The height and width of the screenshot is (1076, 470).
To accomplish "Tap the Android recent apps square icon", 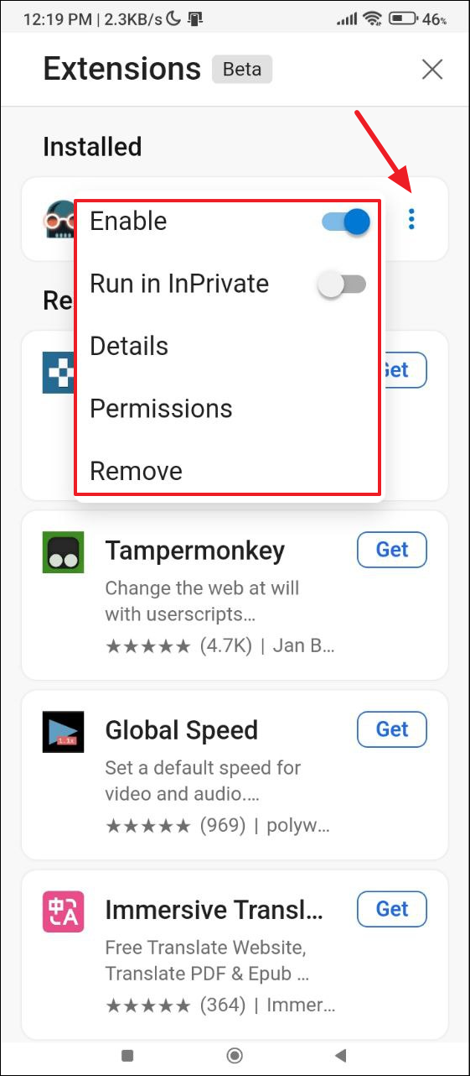I will (127, 1055).
